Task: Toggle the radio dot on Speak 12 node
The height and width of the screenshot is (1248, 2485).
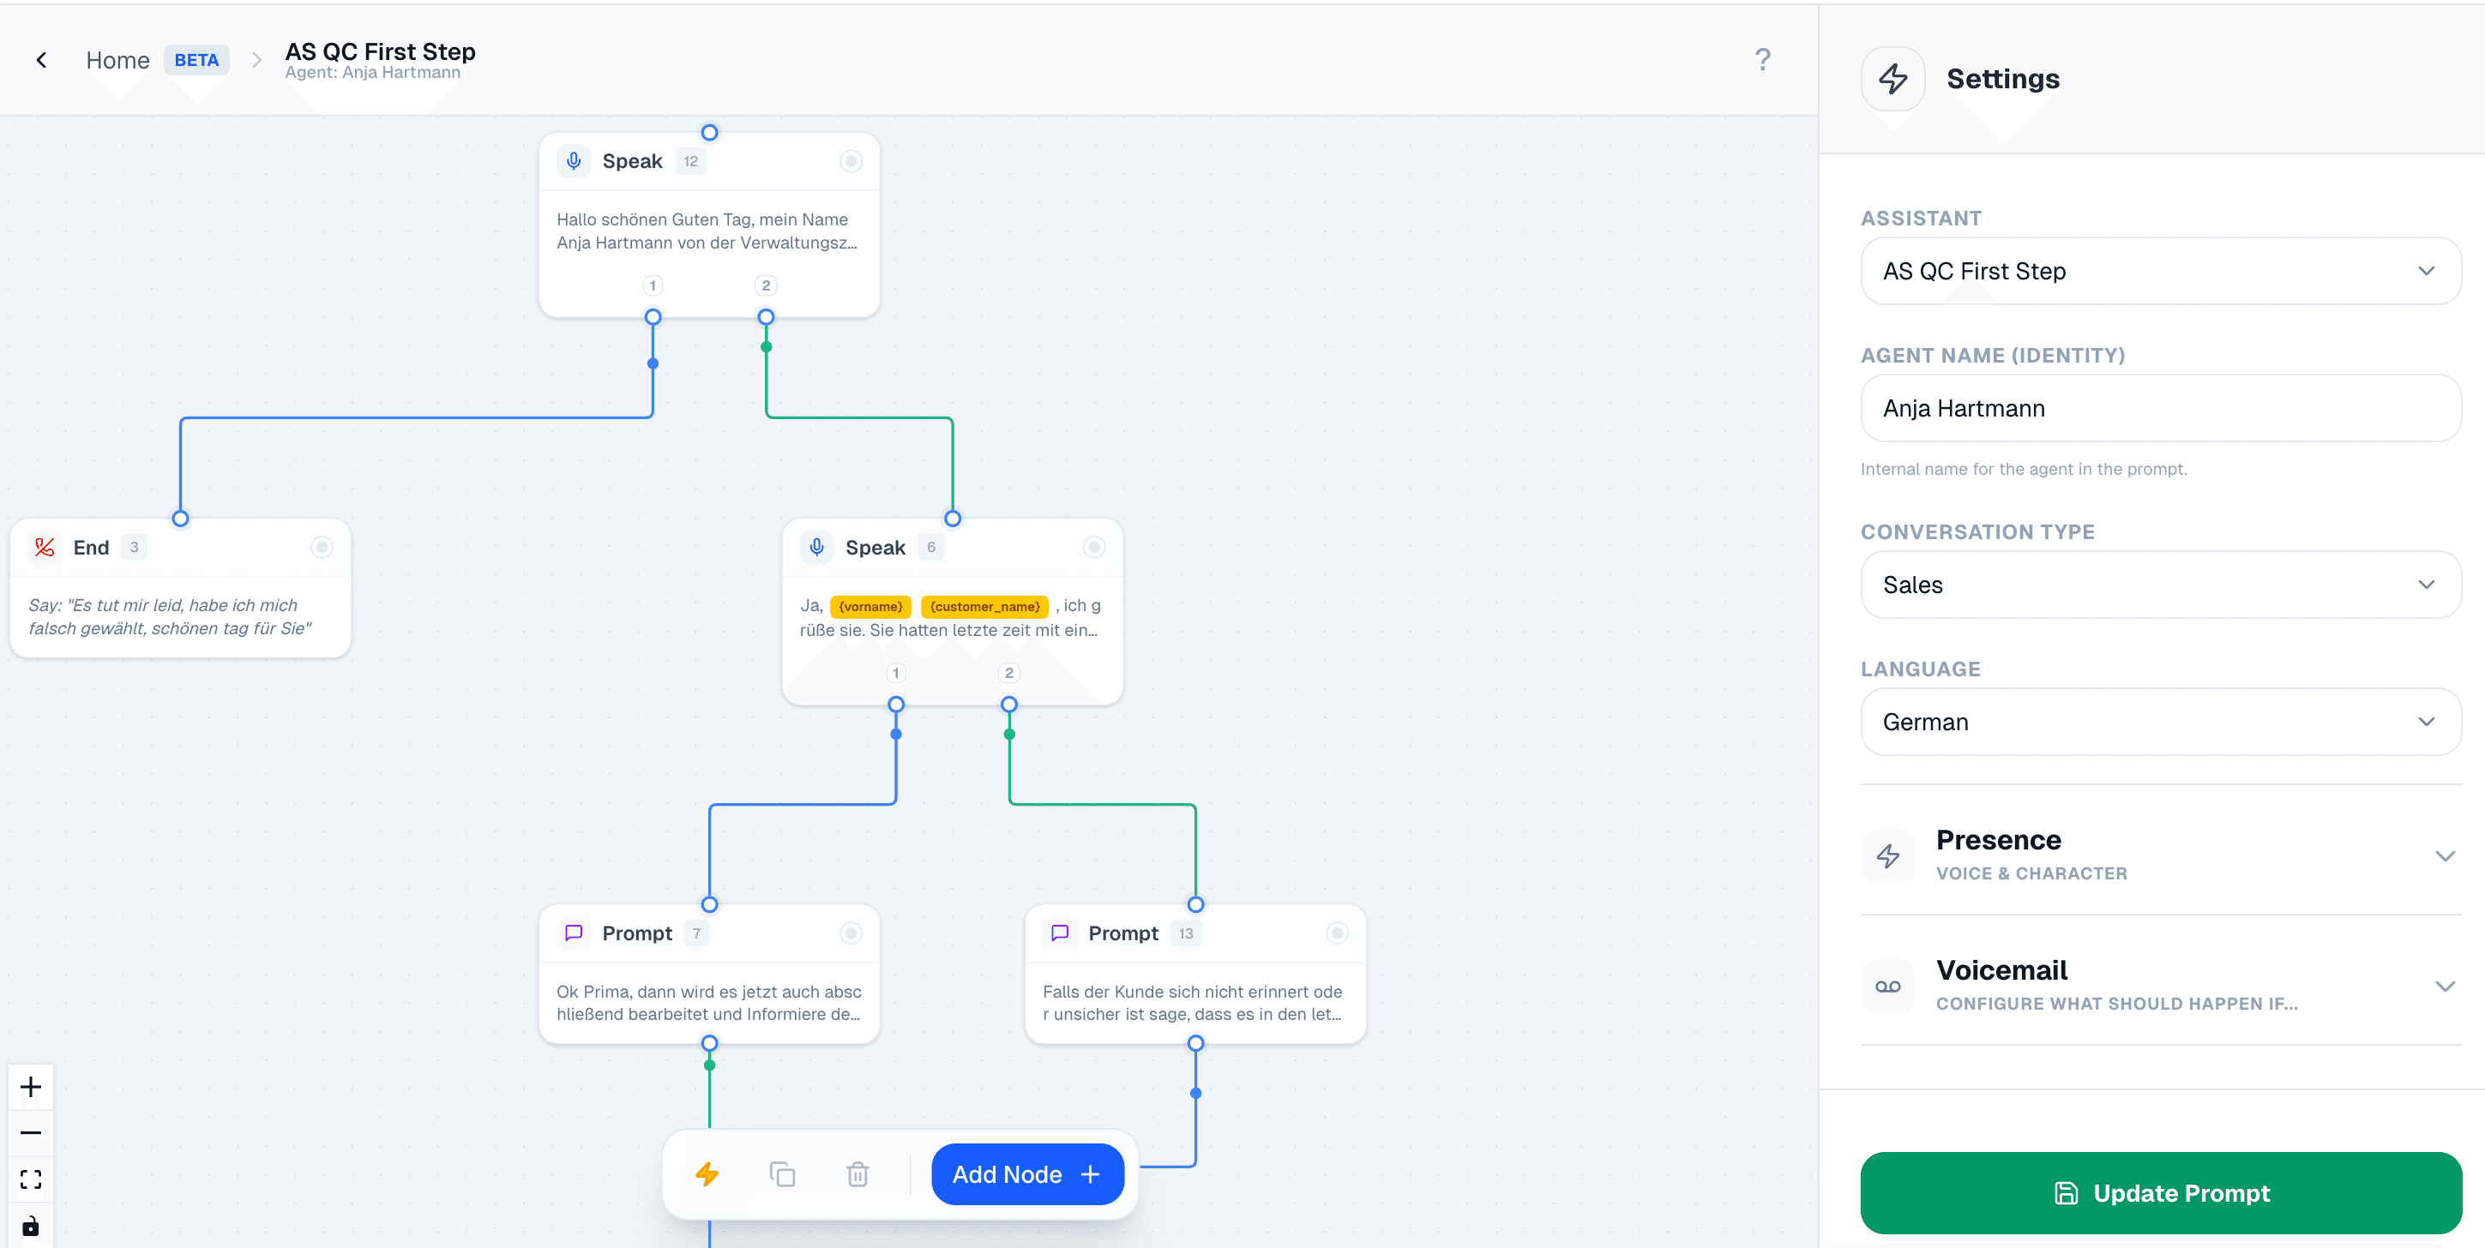Action: [851, 161]
